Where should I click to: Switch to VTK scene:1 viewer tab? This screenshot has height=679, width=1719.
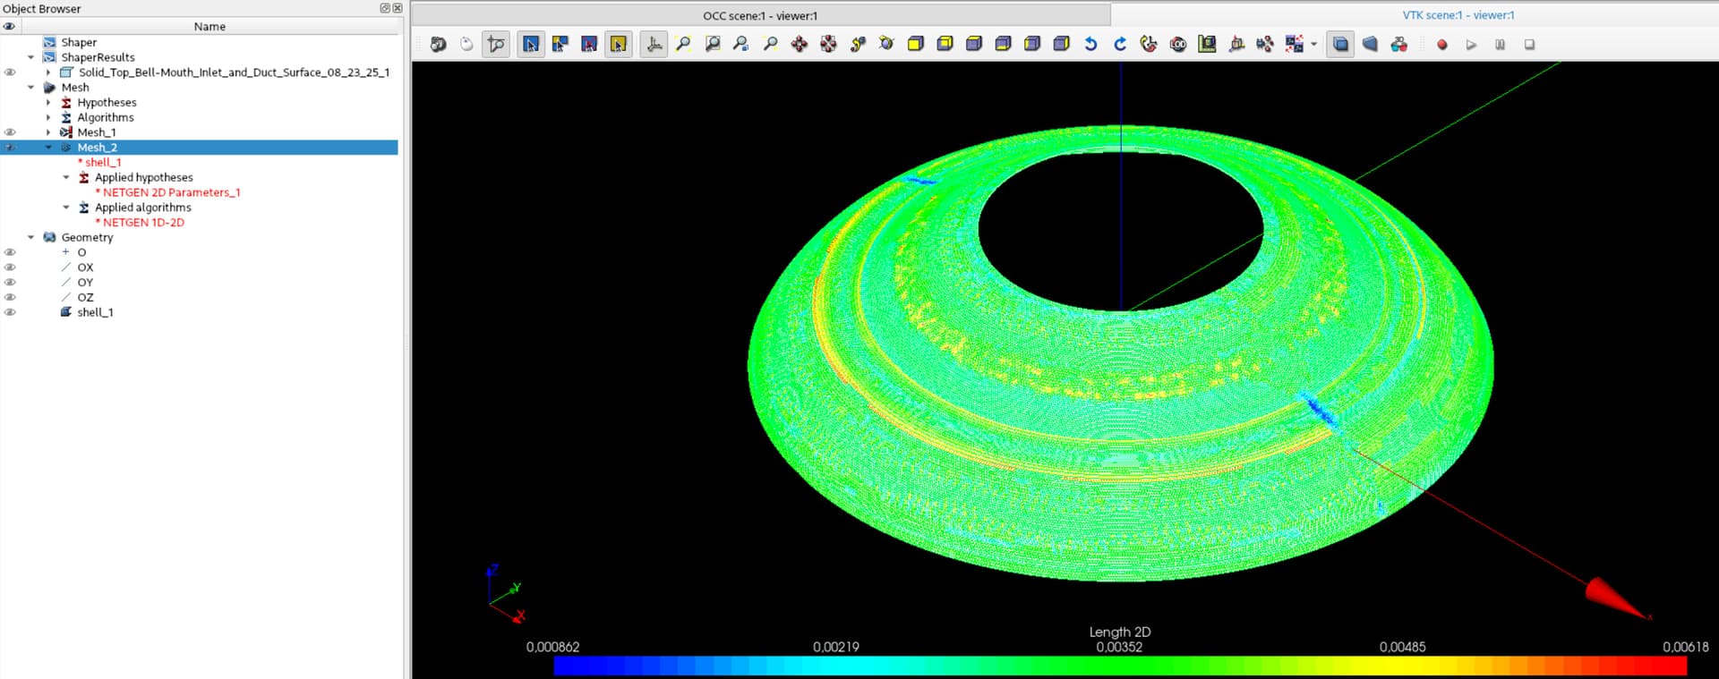1458,15
